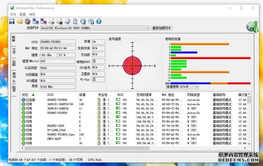Click the GPS: N/A status bar entry
Viewport: 263px width, 166px height.
(95, 160)
